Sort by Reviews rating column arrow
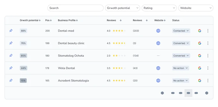 point(121,20)
